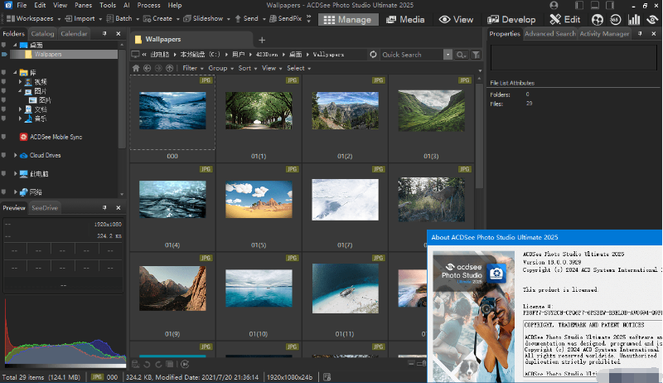
Task: Go up one folder level
Action: [x=170, y=68]
